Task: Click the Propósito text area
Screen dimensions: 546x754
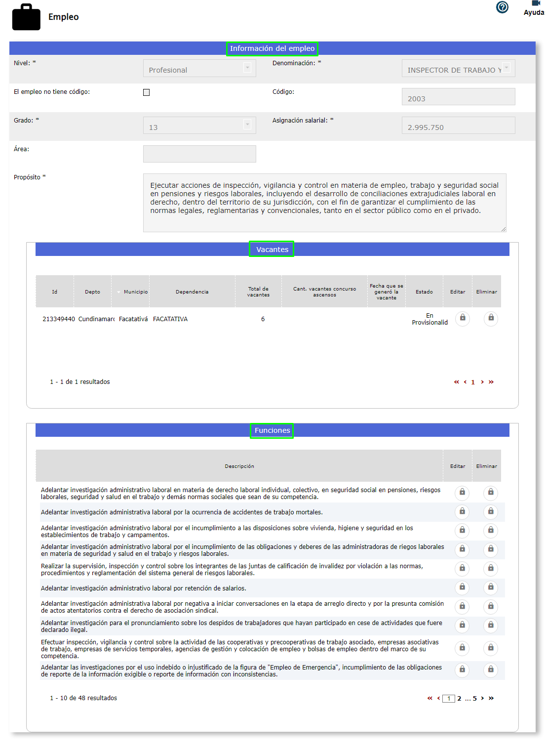Action: pyautogui.click(x=324, y=203)
